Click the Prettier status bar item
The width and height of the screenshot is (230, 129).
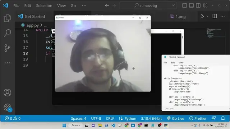click(198, 119)
